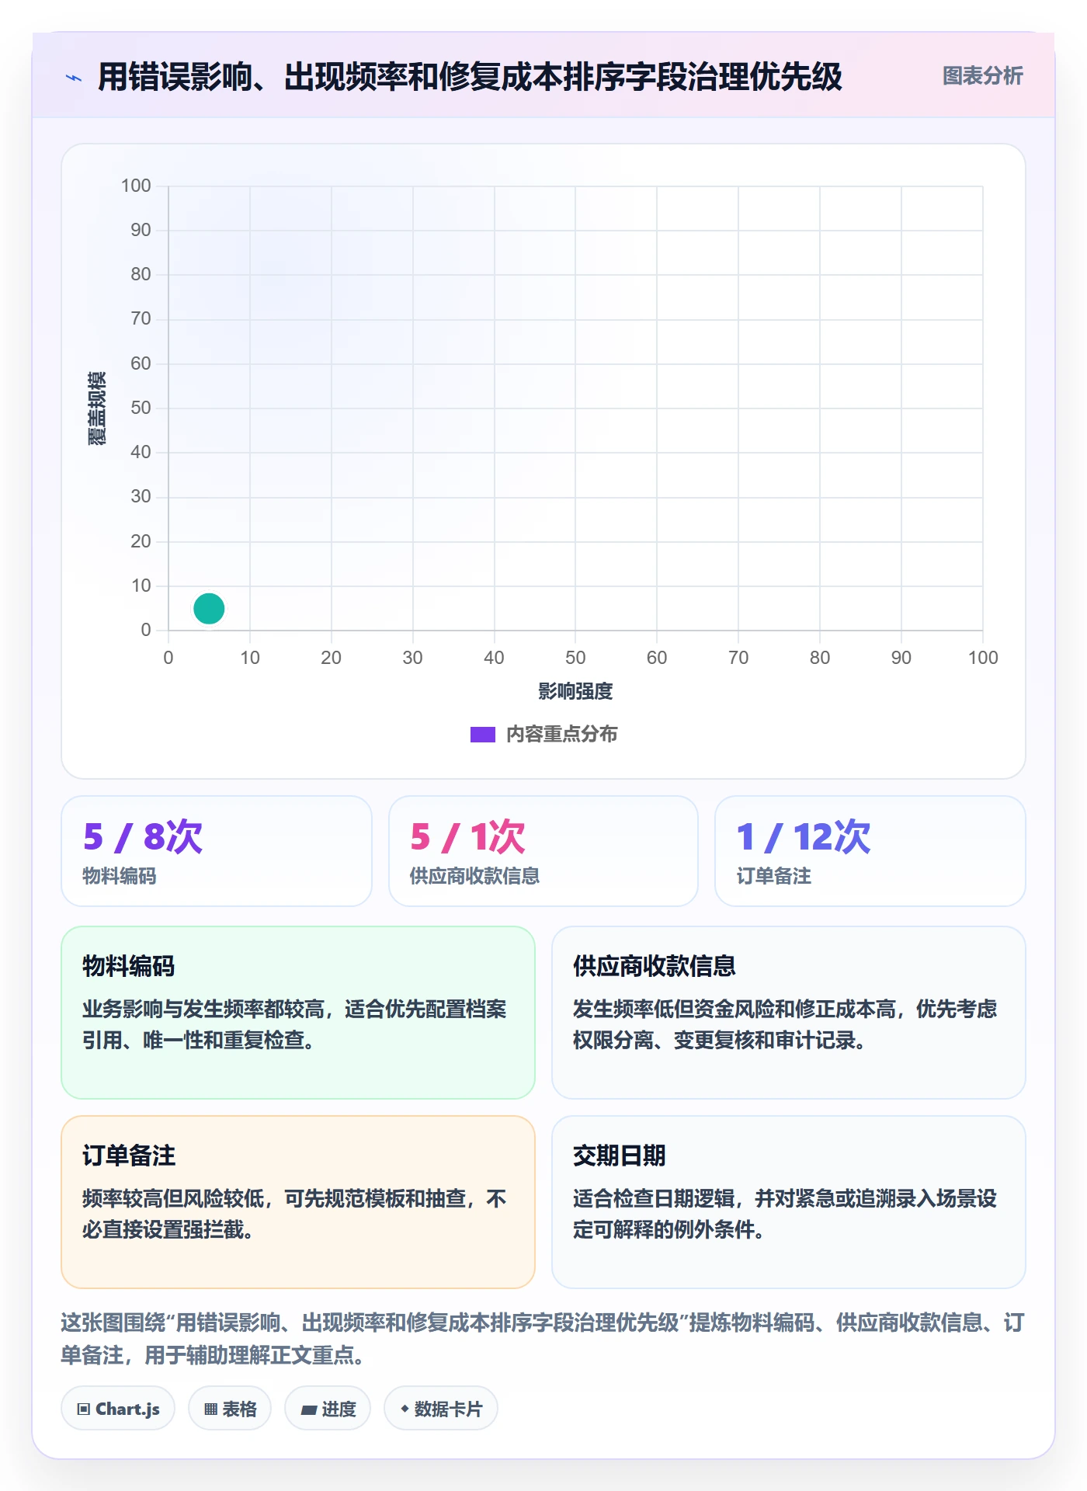Click the 图表分析 label in header
Image resolution: width=1087 pixels, height=1491 pixels.
[x=982, y=76]
